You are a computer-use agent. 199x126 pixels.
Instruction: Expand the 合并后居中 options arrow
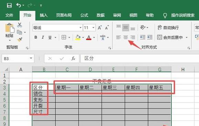187,38
